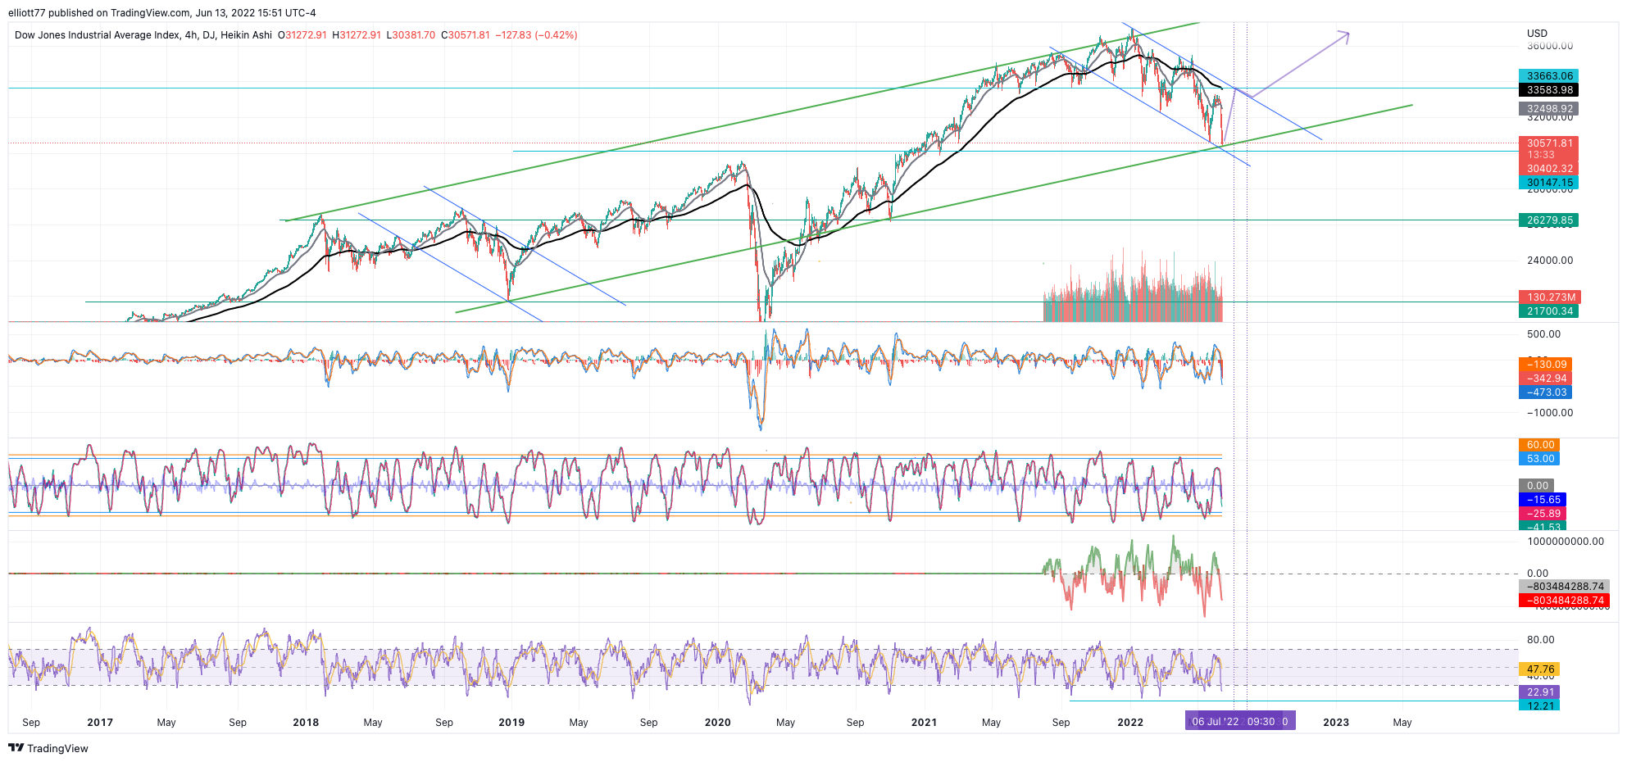Click the high value H31272.91
The width and height of the screenshot is (1627, 762).
[357, 35]
